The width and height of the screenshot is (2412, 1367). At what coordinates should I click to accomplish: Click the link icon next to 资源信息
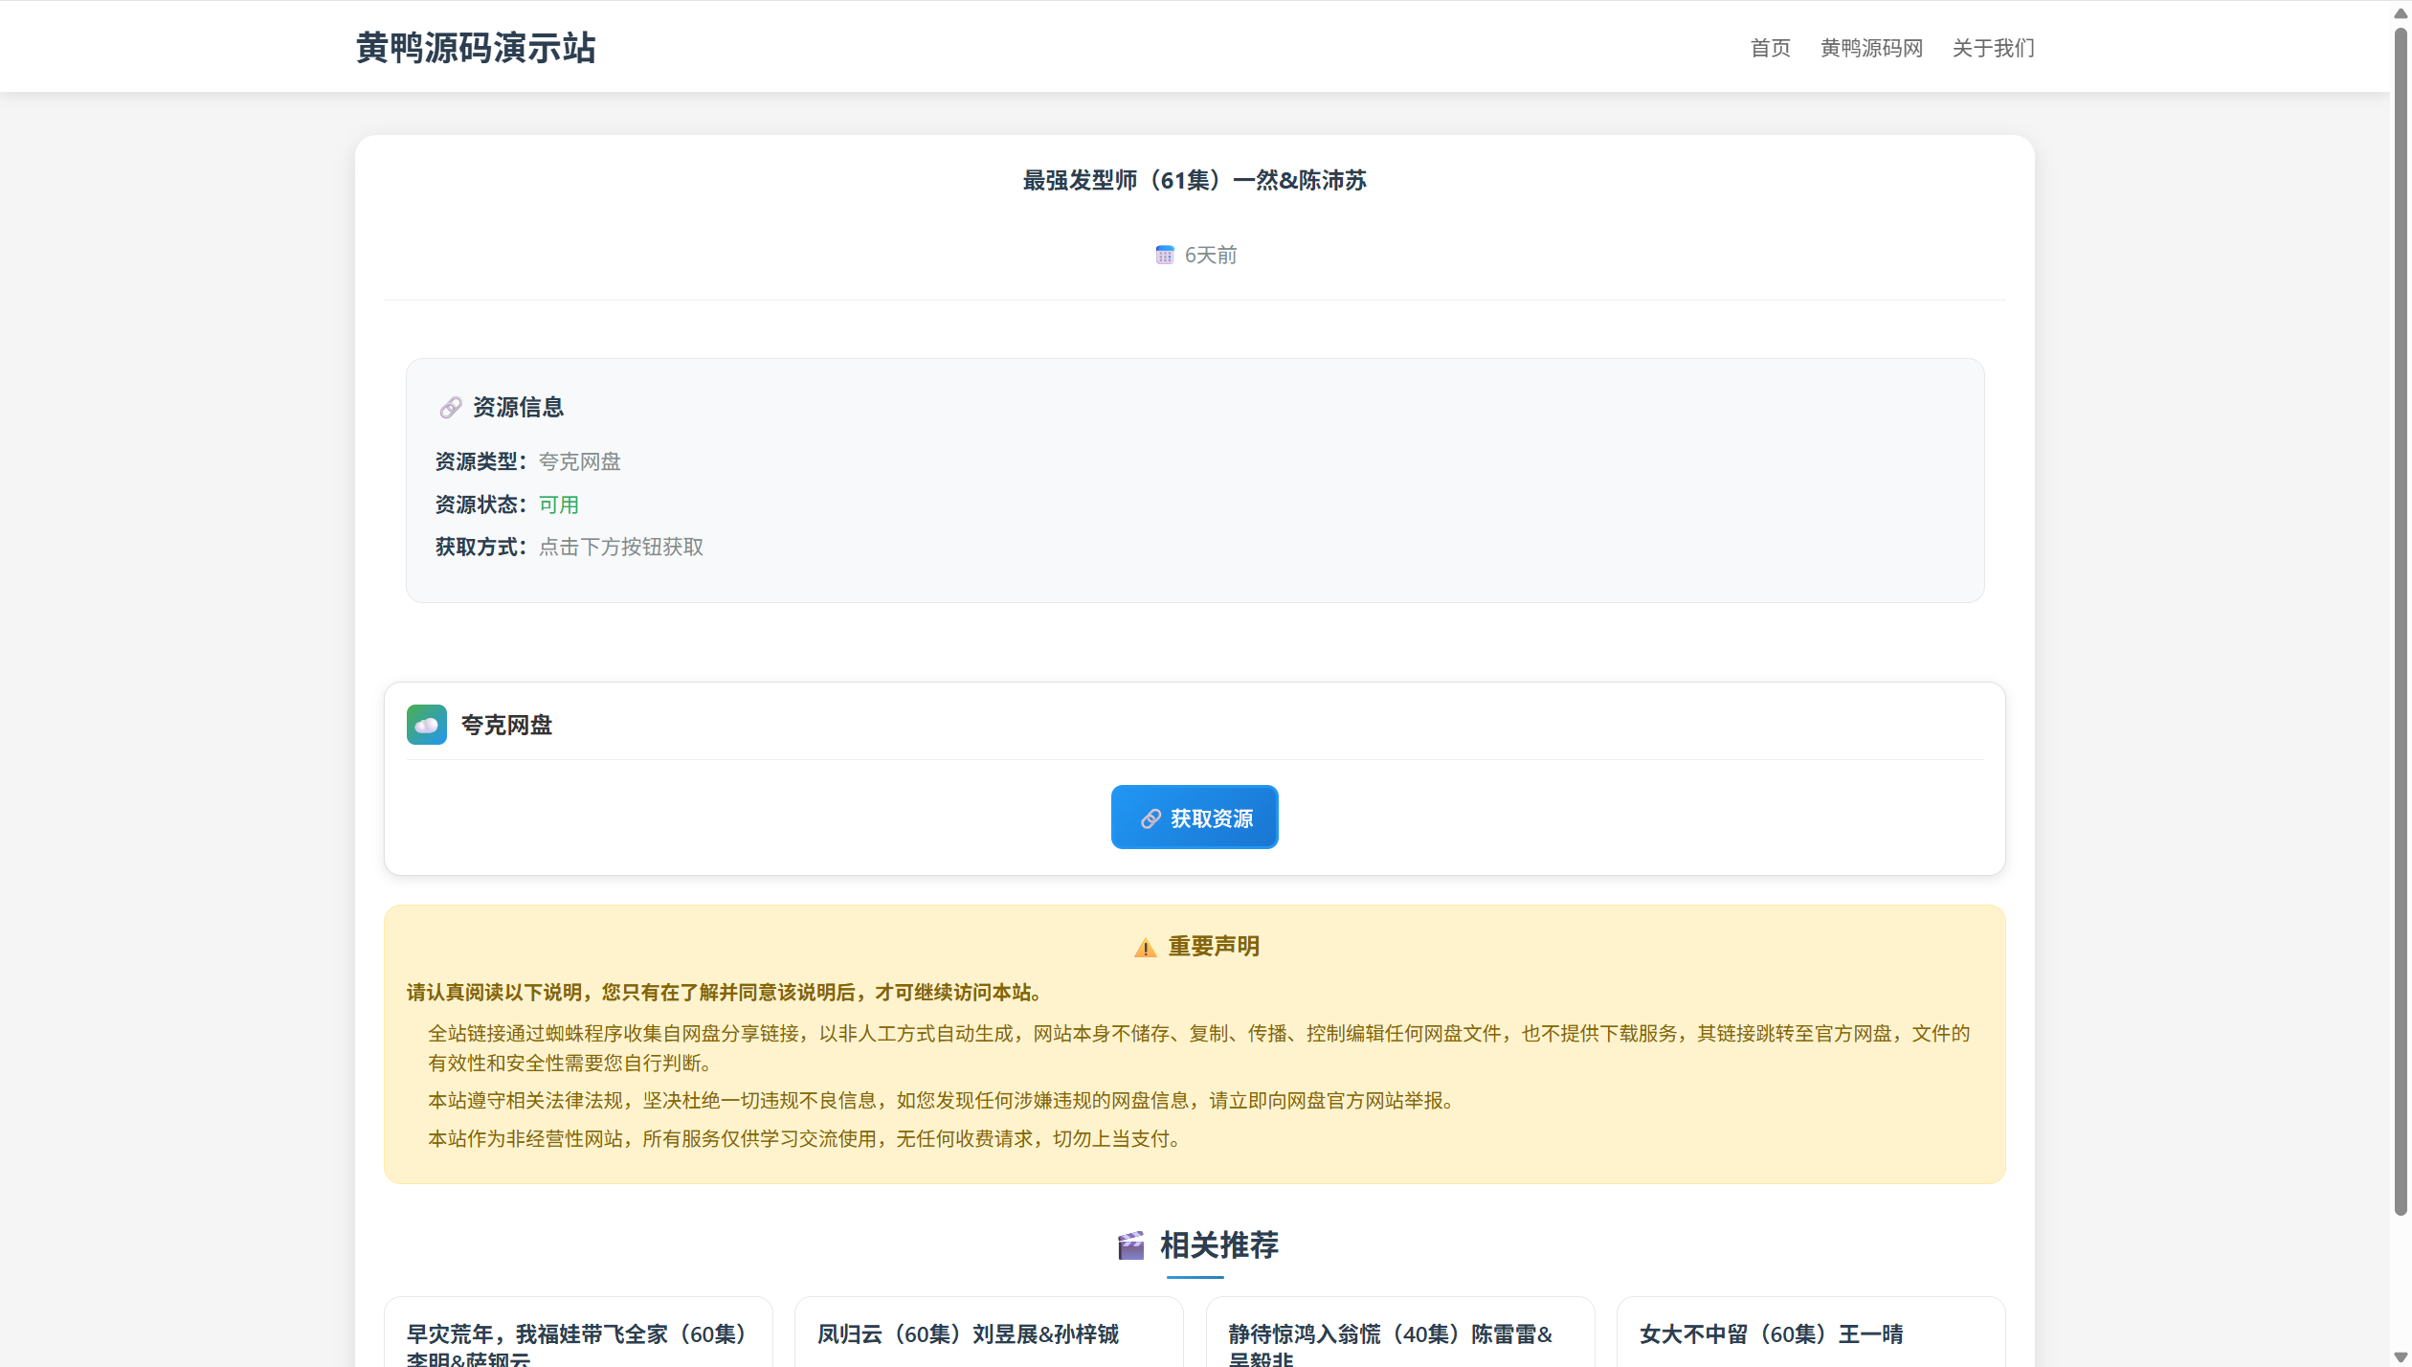tap(450, 408)
